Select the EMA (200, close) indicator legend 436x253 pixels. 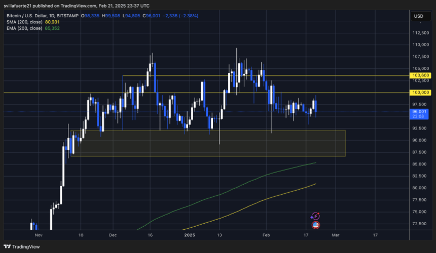(x=24, y=28)
